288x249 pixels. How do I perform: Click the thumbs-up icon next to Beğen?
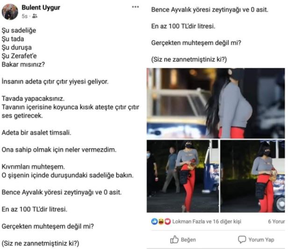click(x=174, y=240)
